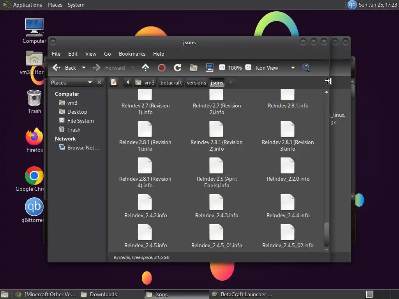Go to parent folder with the Up arrow
This screenshot has width=399, height=299.
click(145, 68)
